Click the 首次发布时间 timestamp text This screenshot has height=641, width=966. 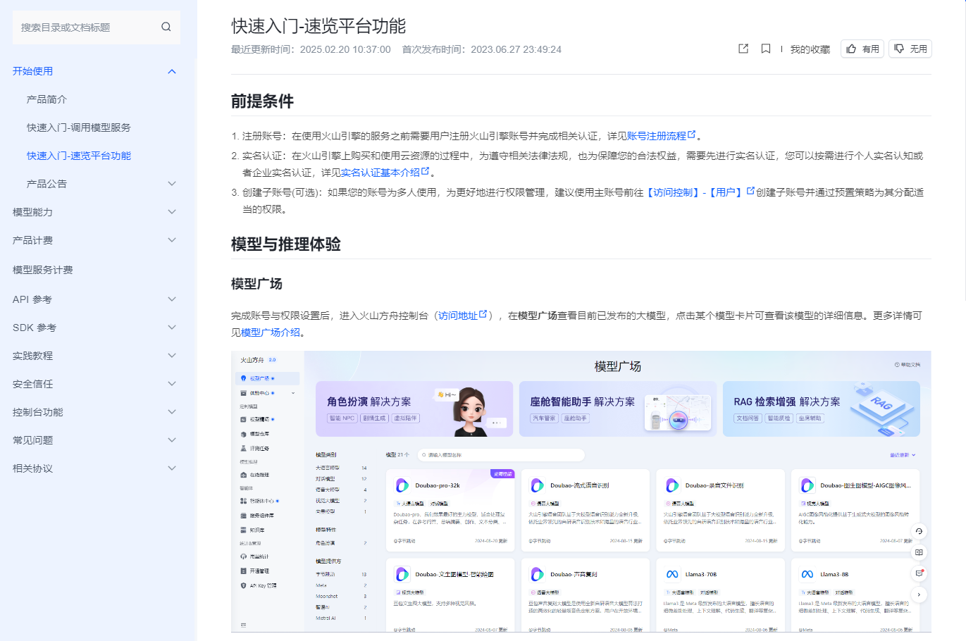482,49
